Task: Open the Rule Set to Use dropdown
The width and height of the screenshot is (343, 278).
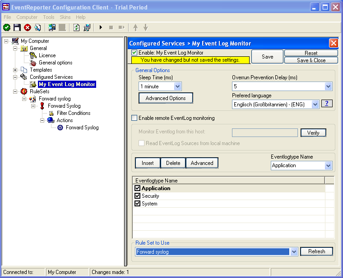Action: click(x=294, y=251)
